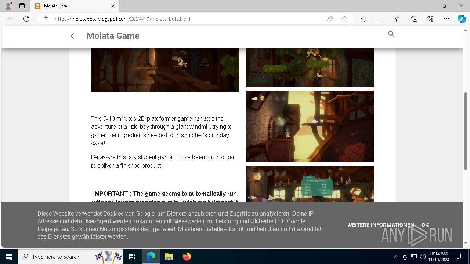
Task: Open Edge Settings and more menu
Action: pyautogui.click(x=446, y=19)
